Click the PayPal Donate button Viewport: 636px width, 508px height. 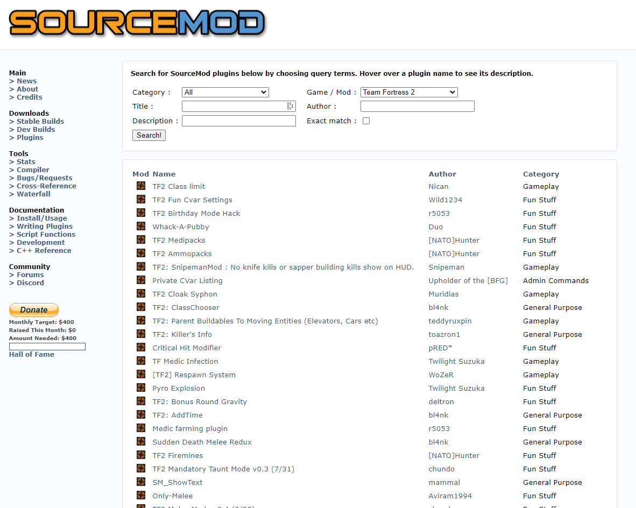34,309
